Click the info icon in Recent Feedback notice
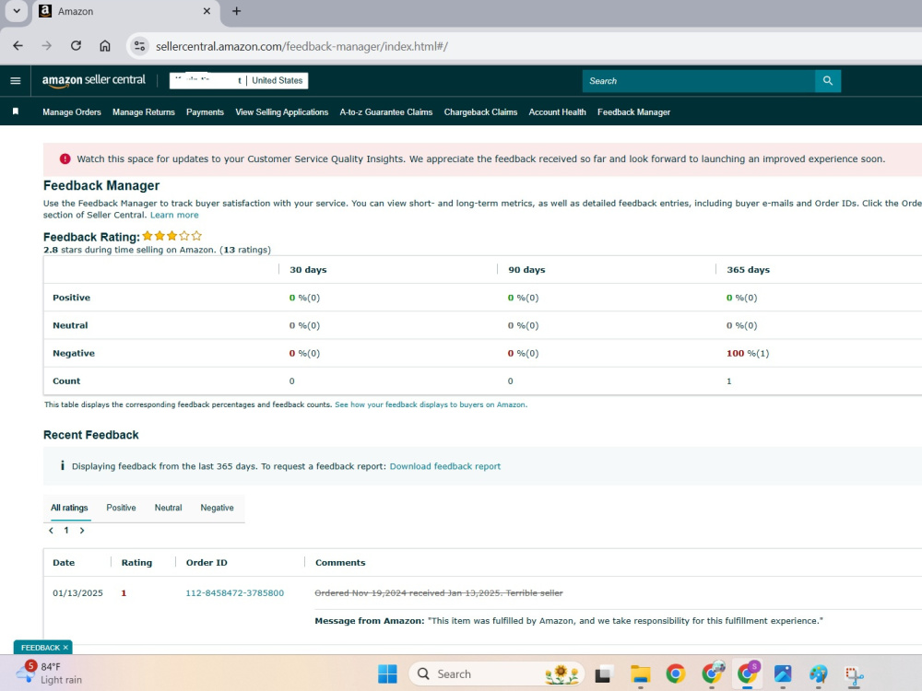Image resolution: width=922 pixels, height=691 pixels. click(63, 466)
